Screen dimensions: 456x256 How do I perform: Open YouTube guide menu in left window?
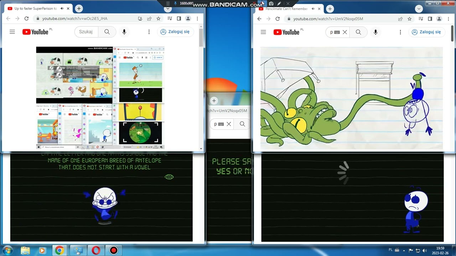pos(12,32)
